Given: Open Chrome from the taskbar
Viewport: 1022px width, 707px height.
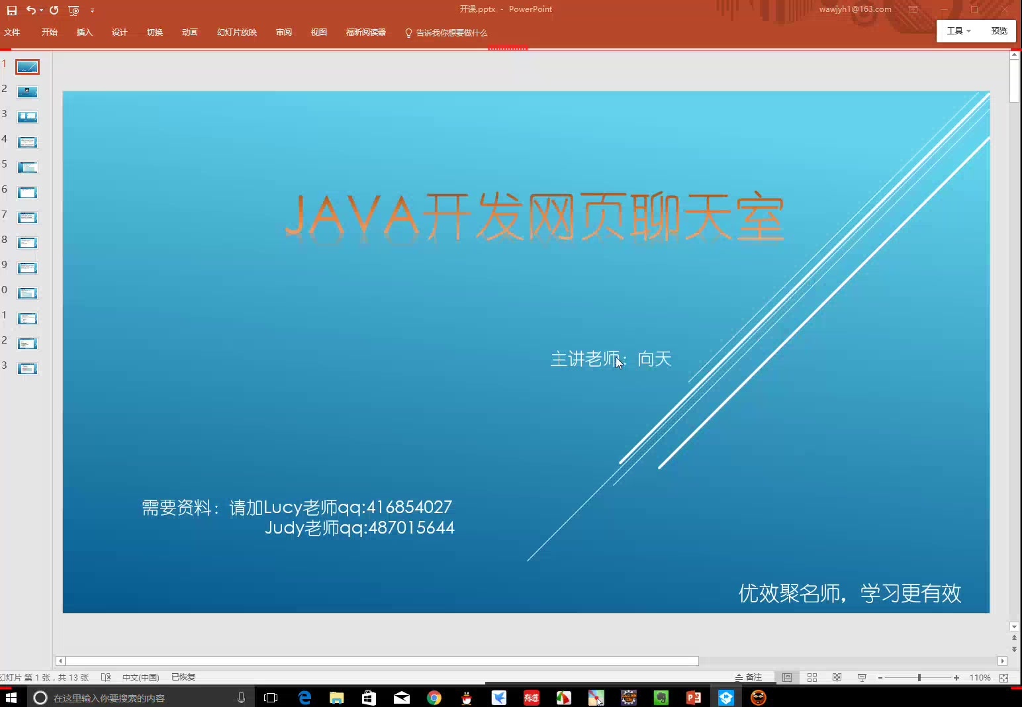Looking at the screenshot, I should click(434, 698).
